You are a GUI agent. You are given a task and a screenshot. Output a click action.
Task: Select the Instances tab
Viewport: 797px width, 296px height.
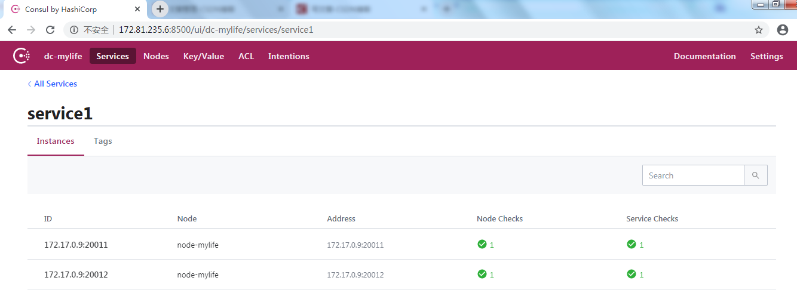(56, 141)
